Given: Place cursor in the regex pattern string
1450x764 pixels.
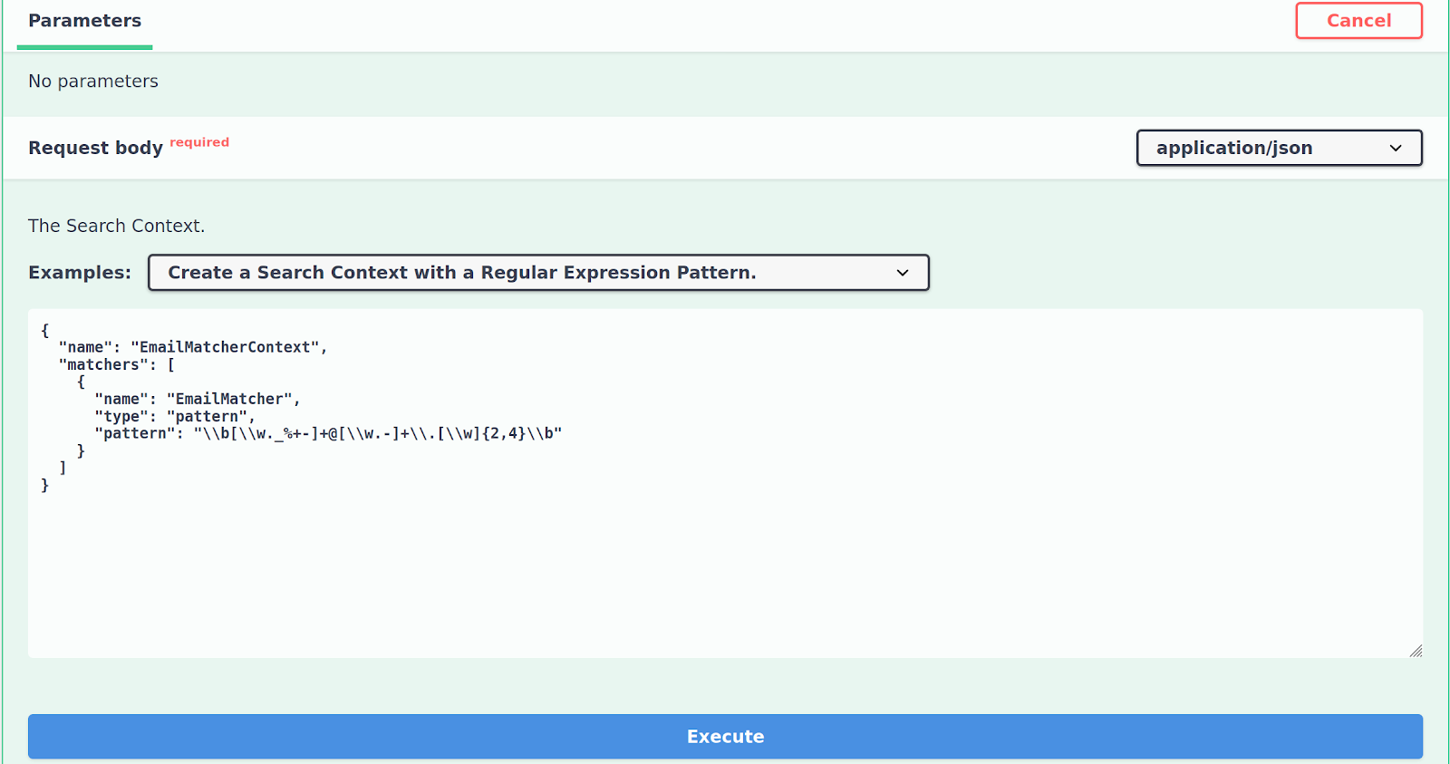Looking at the screenshot, I should pyautogui.click(x=378, y=433).
